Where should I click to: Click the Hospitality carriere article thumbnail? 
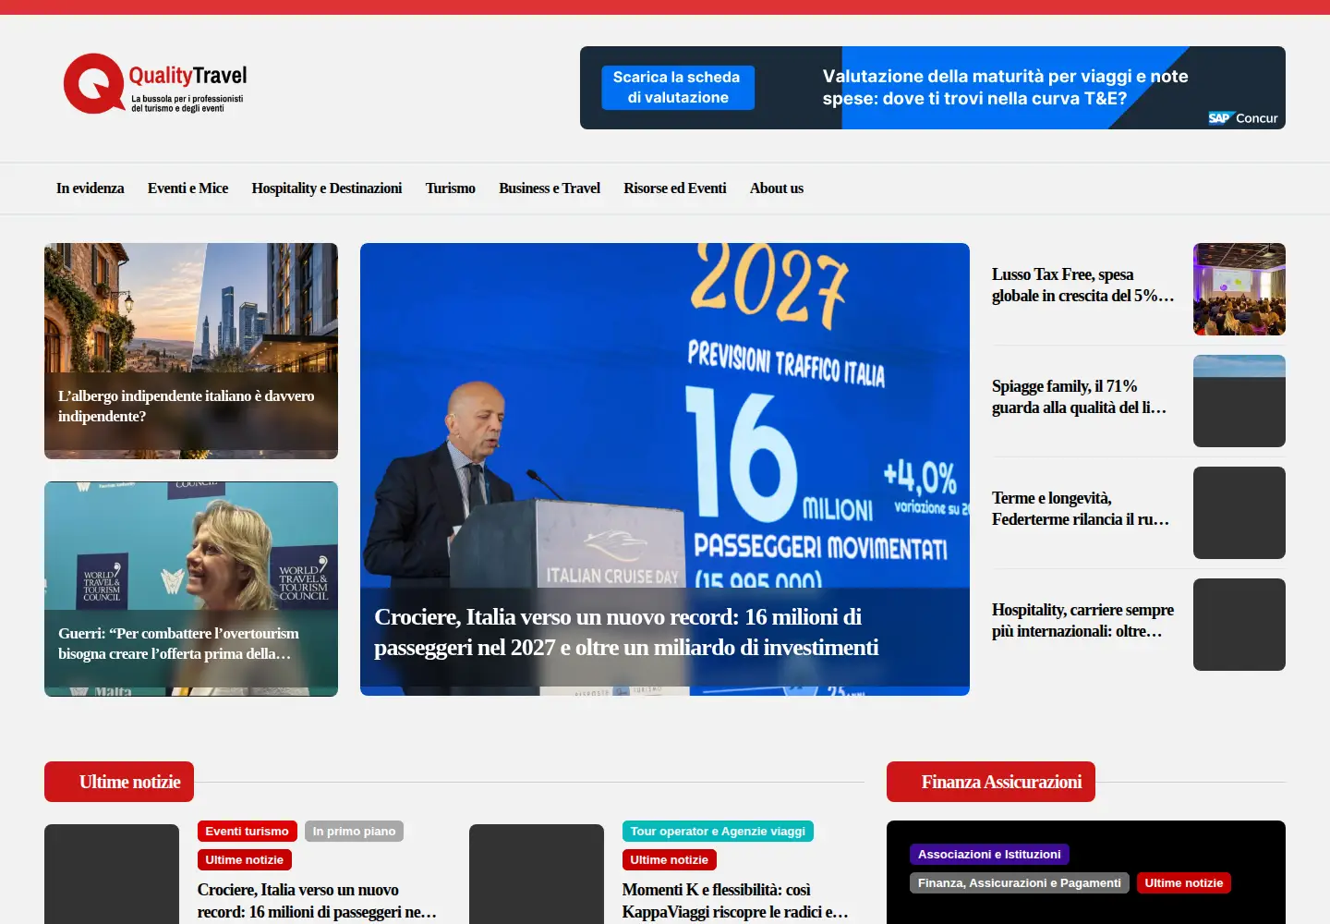pos(1239,625)
